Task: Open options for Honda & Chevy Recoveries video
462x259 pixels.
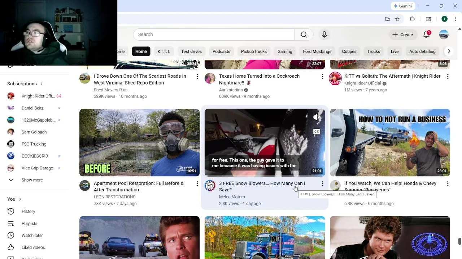Action: click(x=448, y=184)
